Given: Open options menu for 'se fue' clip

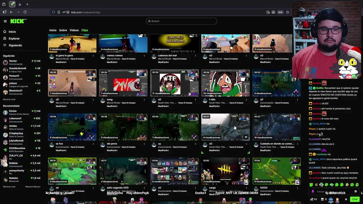Looking at the screenshot, I should click(93, 144).
